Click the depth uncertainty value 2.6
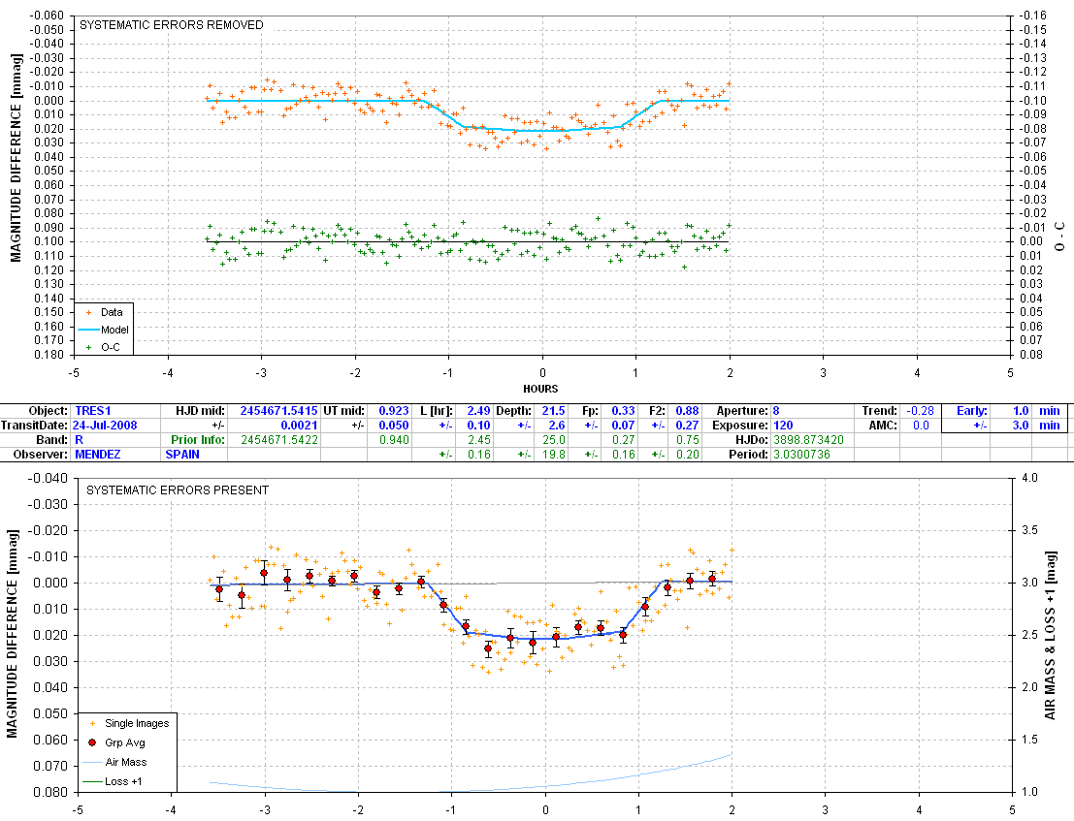1074x821 pixels. click(x=557, y=425)
